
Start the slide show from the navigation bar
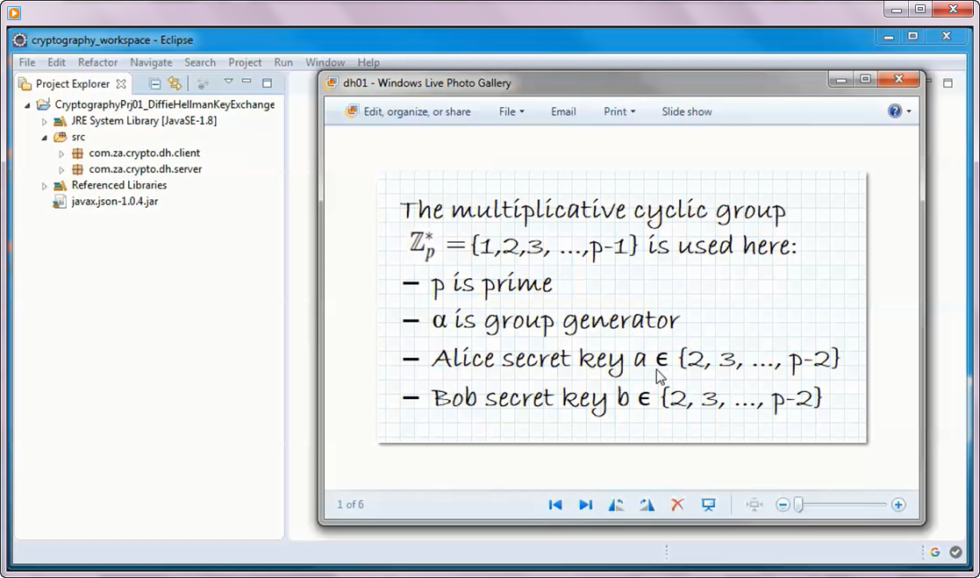pyautogui.click(x=708, y=504)
